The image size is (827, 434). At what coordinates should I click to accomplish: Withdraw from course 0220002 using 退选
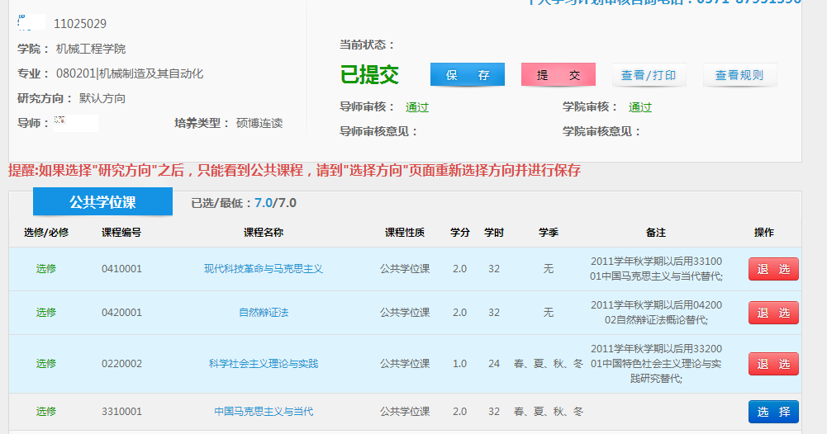(x=773, y=364)
